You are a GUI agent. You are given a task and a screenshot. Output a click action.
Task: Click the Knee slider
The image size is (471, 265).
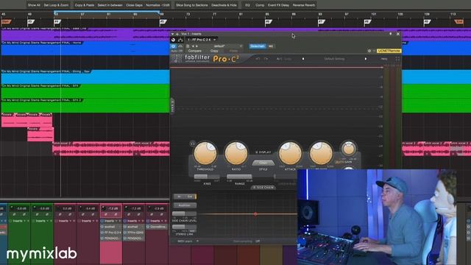click(207, 177)
